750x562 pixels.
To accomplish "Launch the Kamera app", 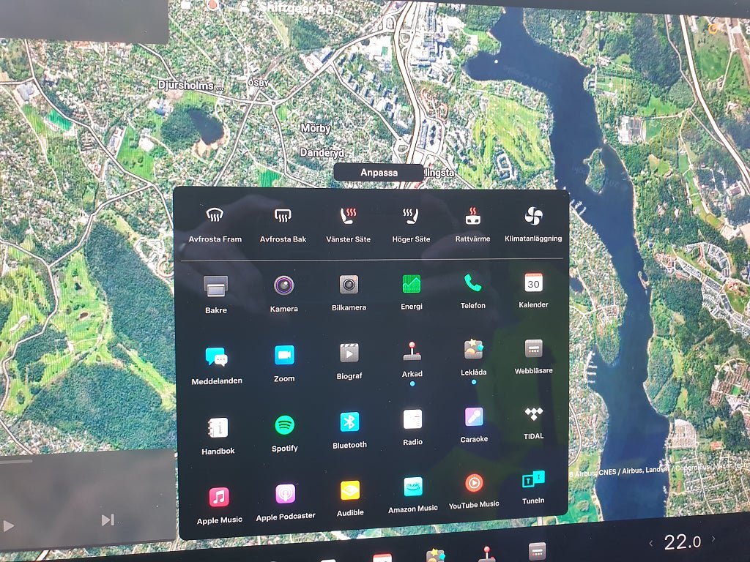I will [x=283, y=285].
